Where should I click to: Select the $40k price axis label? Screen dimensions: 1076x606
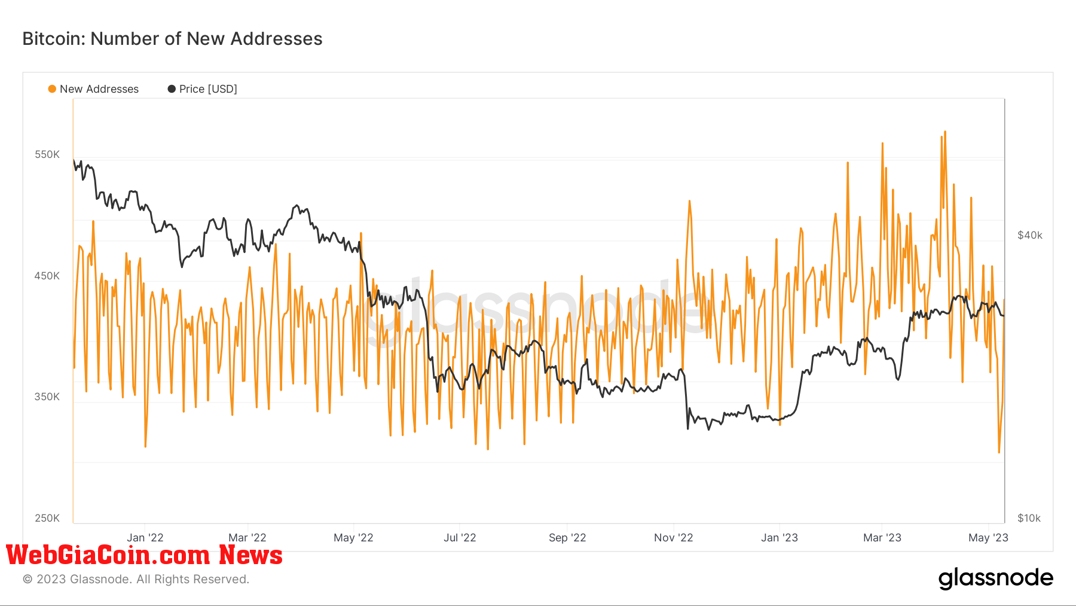pos(1030,235)
